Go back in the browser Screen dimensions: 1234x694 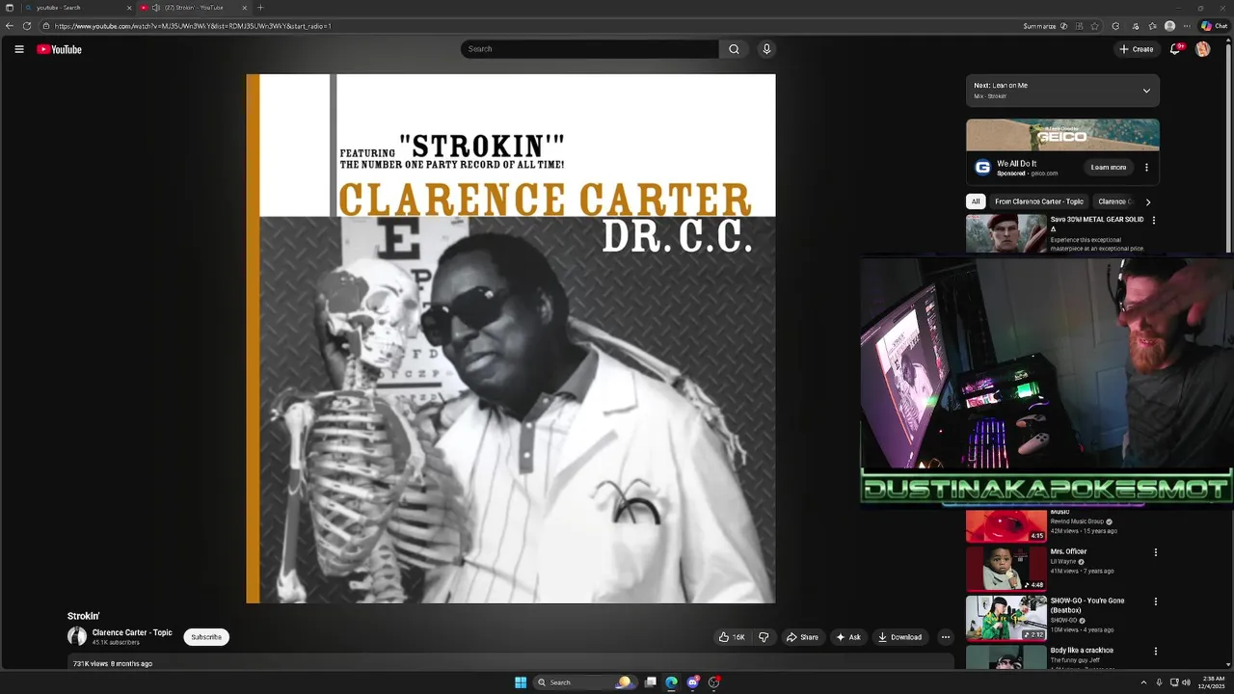pyautogui.click(x=10, y=26)
